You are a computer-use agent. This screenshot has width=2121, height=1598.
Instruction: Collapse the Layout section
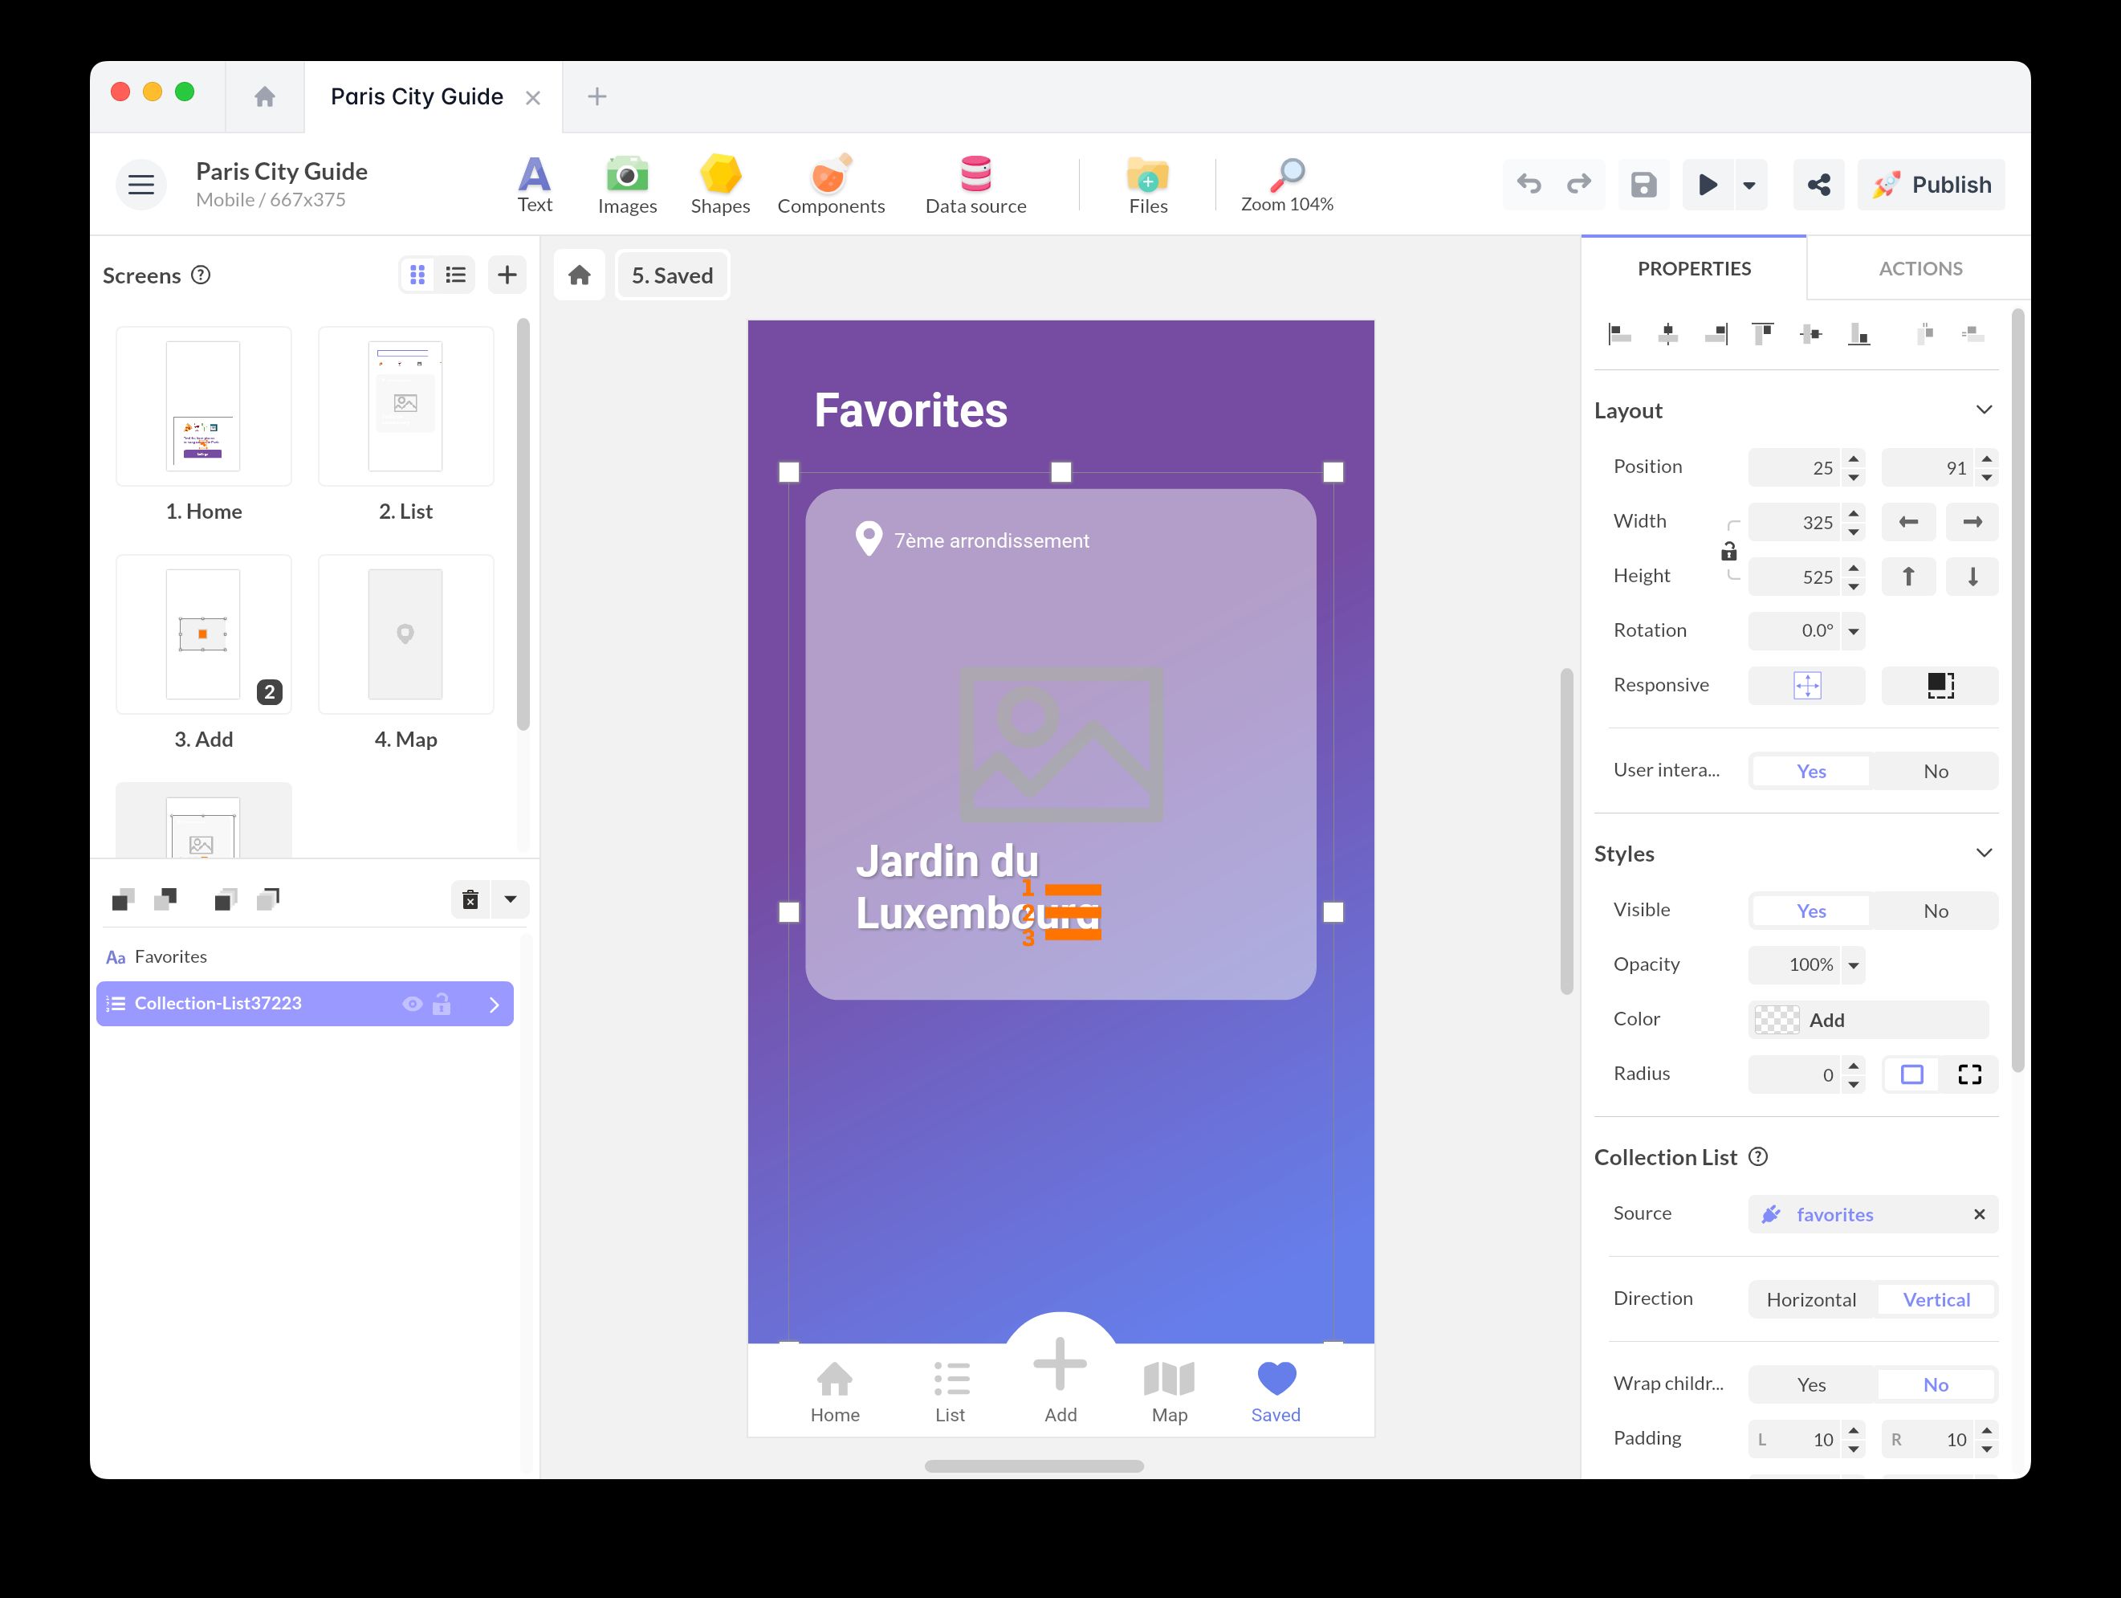(1984, 410)
